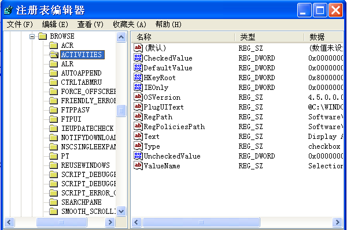Click the PT folder icon

pos(53,156)
